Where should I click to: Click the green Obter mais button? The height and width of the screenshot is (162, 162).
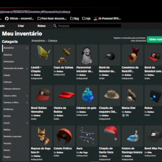click(x=154, y=39)
